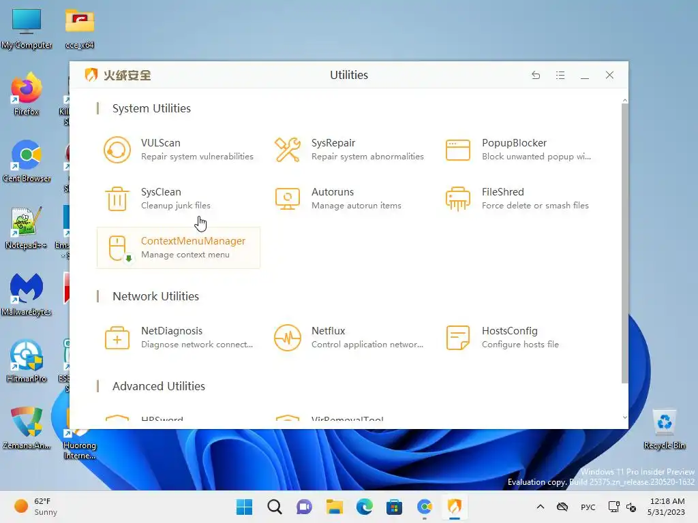Open the Windows Start menu

point(245,507)
